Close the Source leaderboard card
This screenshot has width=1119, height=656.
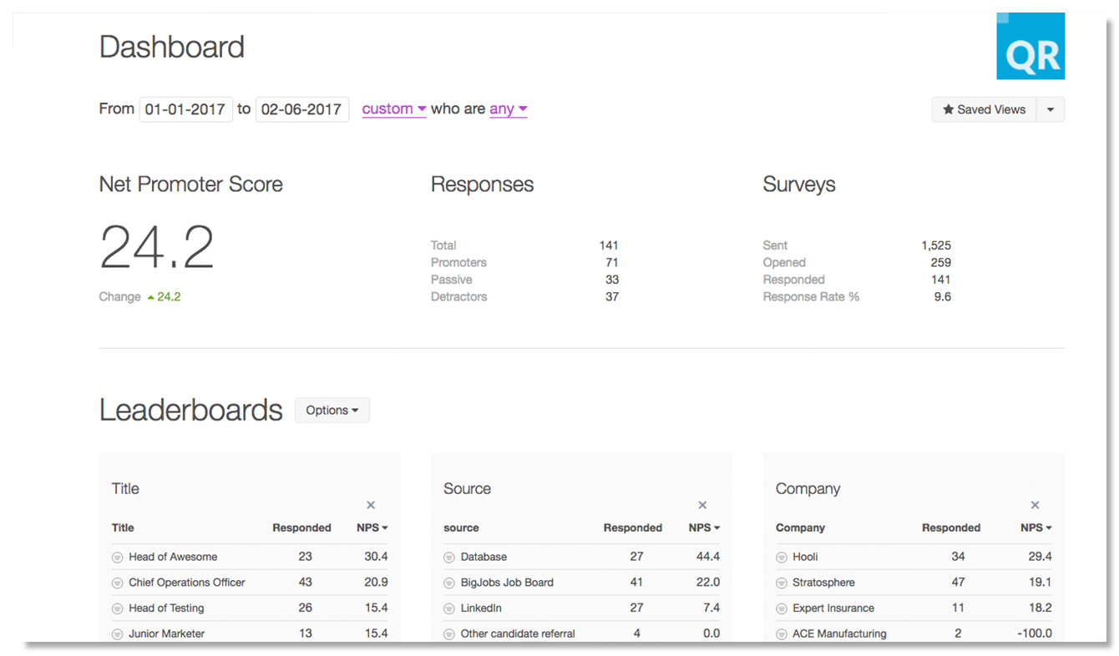[702, 505]
